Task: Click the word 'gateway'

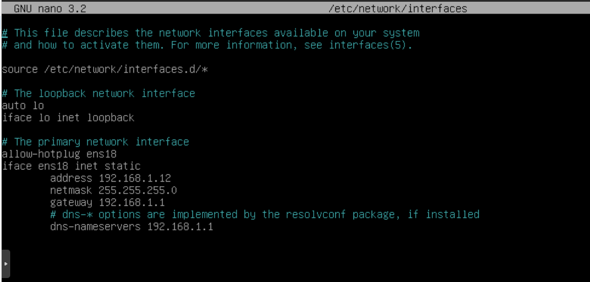Action: 71,203
